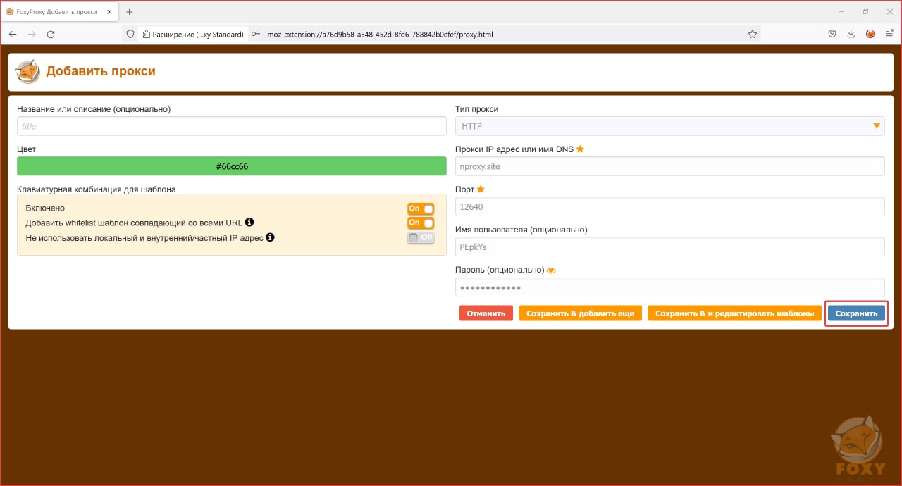
Task: Click the Отменить button
Action: (486, 313)
